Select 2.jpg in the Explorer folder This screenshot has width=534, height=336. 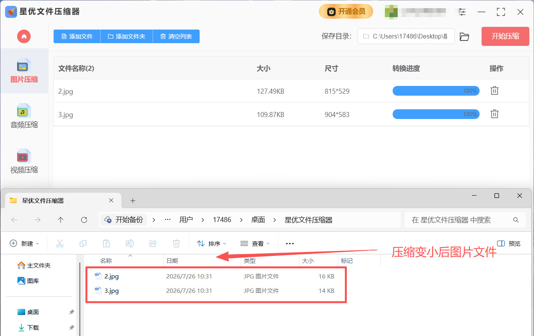(111, 276)
